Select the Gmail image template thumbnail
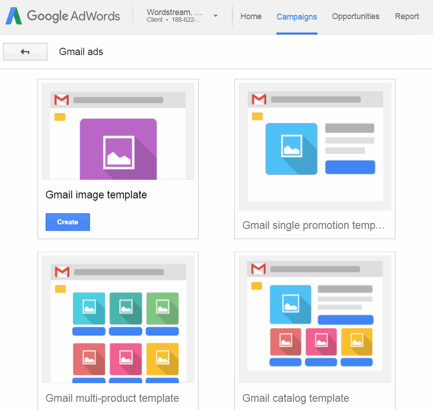The image size is (433, 410). [118, 131]
